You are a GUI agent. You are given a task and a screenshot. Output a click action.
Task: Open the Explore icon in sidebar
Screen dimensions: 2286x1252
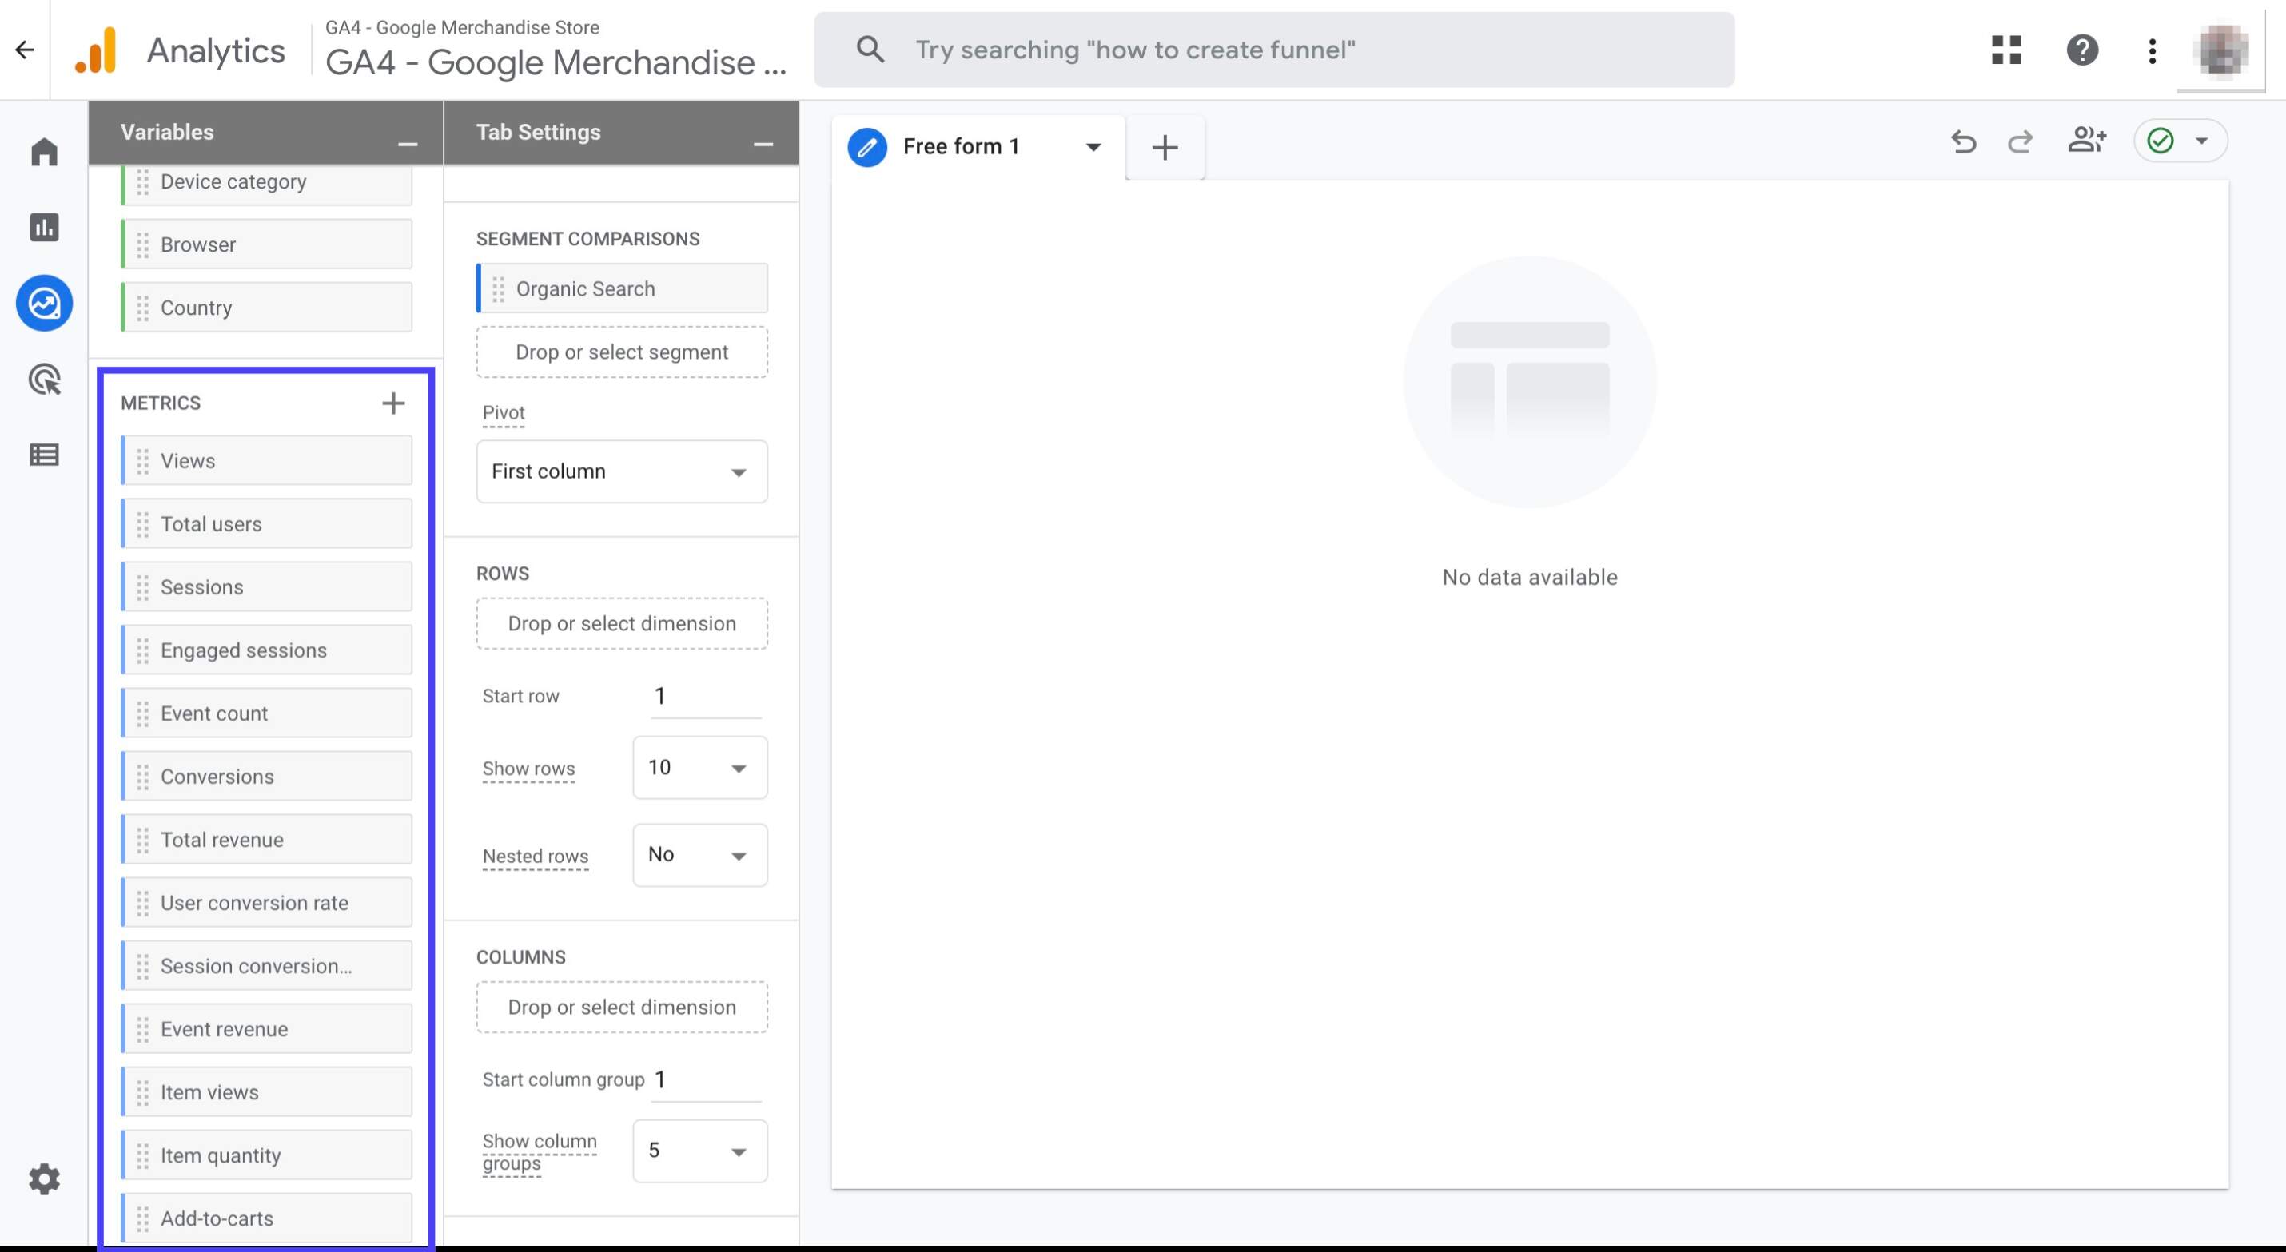[x=45, y=304]
